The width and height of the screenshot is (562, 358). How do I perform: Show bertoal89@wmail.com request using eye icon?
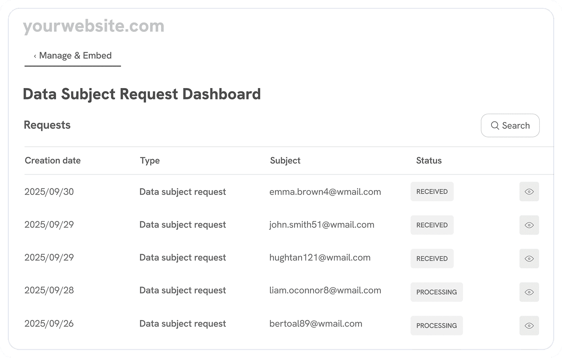click(x=529, y=326)
